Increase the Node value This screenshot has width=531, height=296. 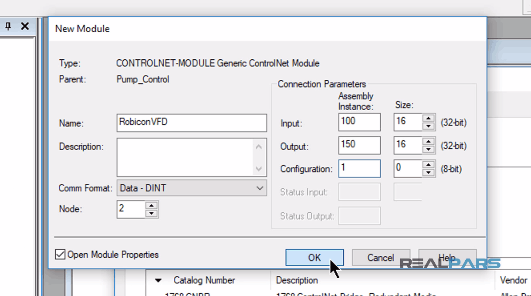pos(152,205)
